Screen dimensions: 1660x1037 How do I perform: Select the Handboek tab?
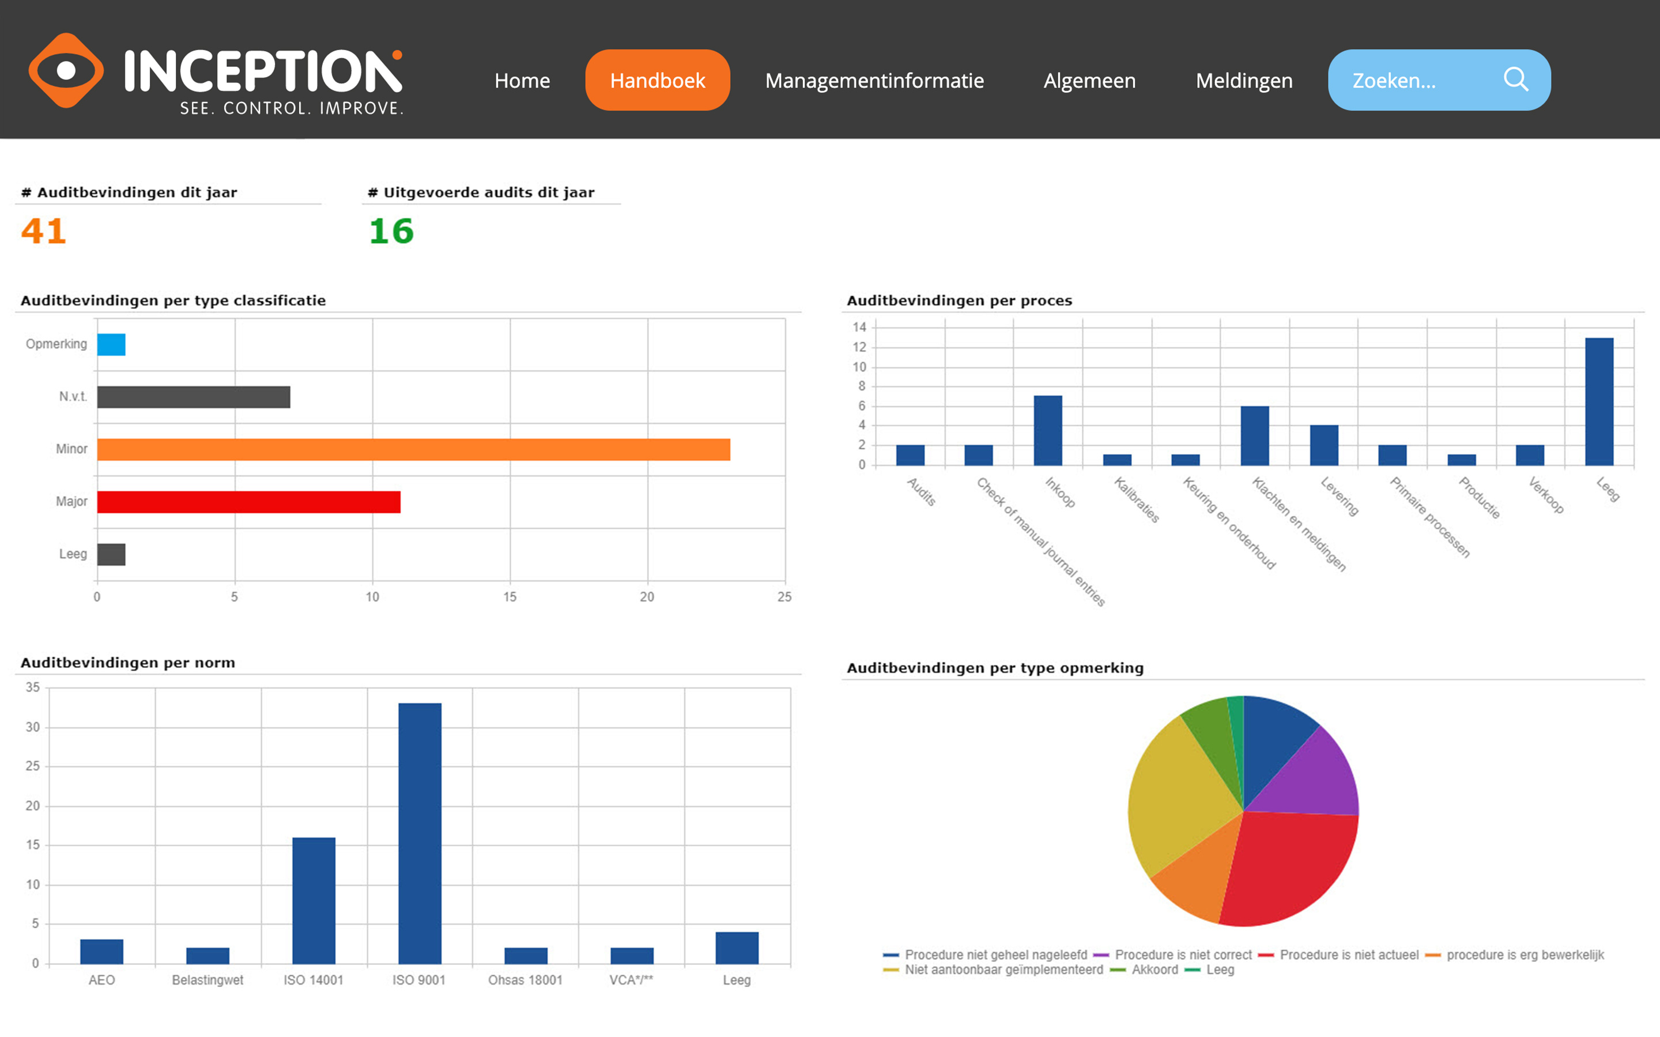click(657, 80)
